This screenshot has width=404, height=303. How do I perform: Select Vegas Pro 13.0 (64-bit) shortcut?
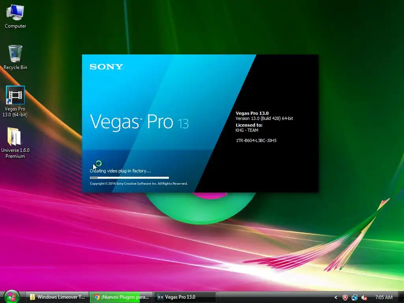(15, 101)
